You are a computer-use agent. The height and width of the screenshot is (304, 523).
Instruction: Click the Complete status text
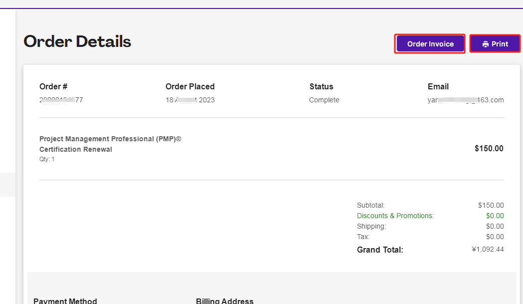click(x=324, y=100)
